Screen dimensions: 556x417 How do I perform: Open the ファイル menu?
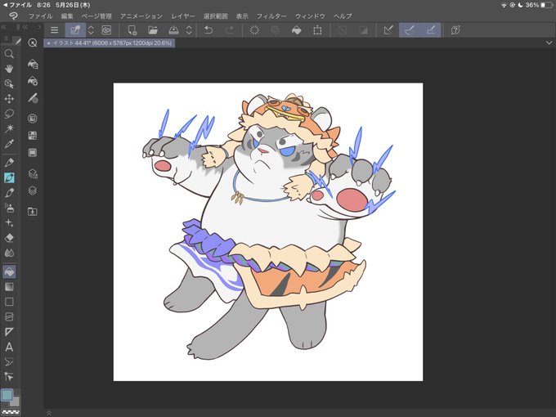click(x=40, y=16)
